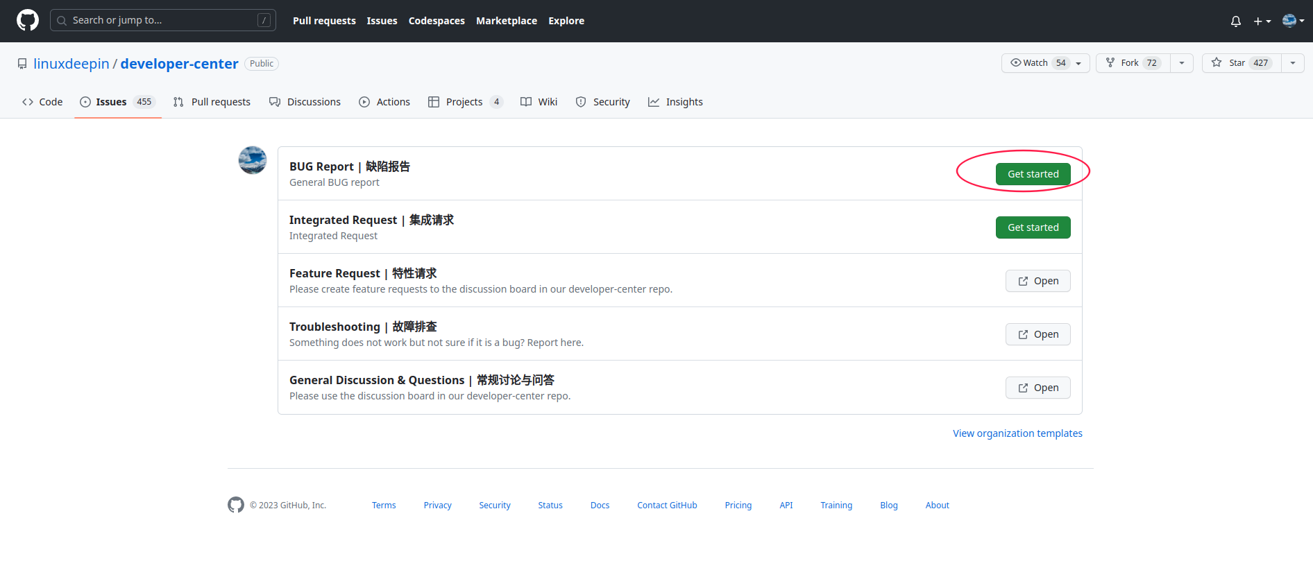Star the developer-center repository
This screenshot has width=1313, height=570.
(1242, 63)
